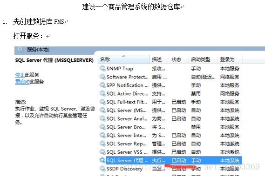Image resolution: width=265 pixels, height=176 pixels.
Task: Select the highlighted SQL Server 代理 row
Action: [170, 160]
